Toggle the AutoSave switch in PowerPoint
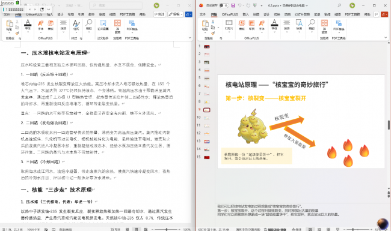The height and width of the screenshot is (231, 391). click(224, 5)
